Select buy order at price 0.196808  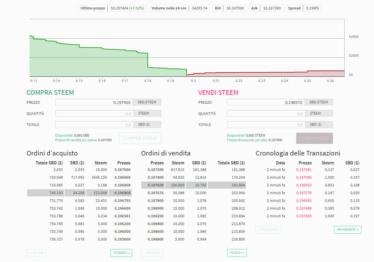[79, 185]
